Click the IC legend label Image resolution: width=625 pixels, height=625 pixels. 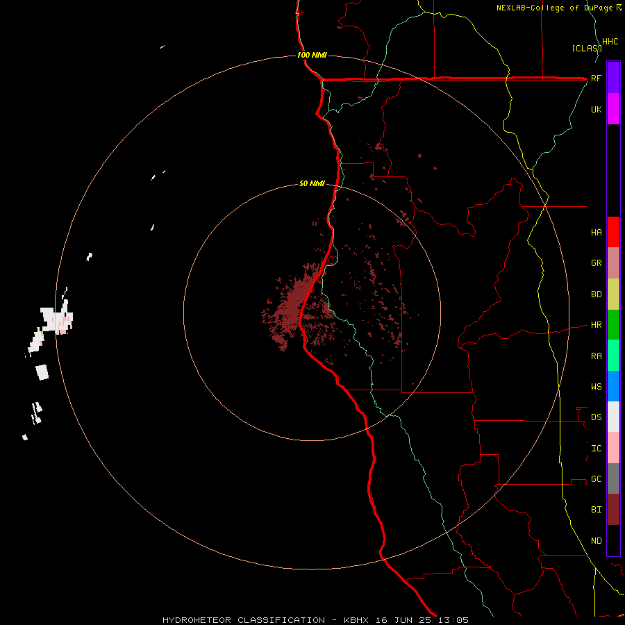click(x=596, y=449)
